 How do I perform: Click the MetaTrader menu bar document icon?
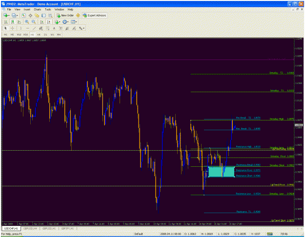4,9
